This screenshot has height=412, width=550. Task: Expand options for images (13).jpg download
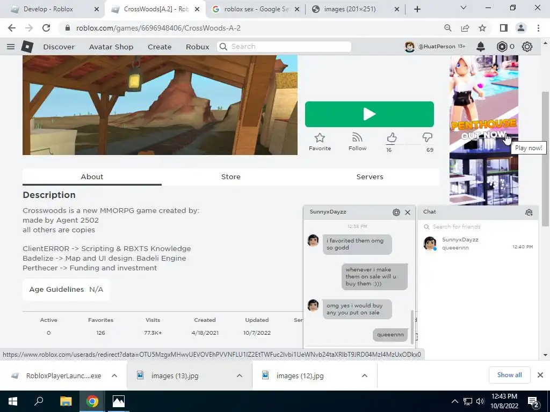point(239,376)
